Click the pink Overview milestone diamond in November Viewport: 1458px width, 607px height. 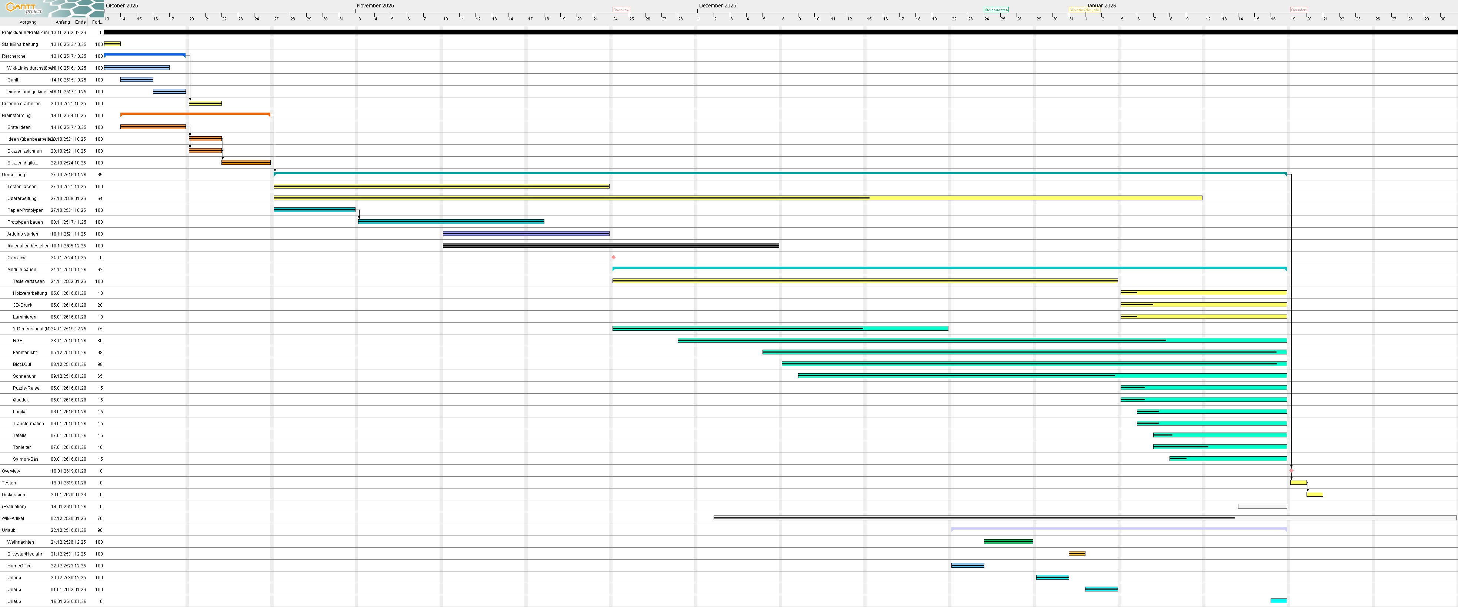coord(614,258)
